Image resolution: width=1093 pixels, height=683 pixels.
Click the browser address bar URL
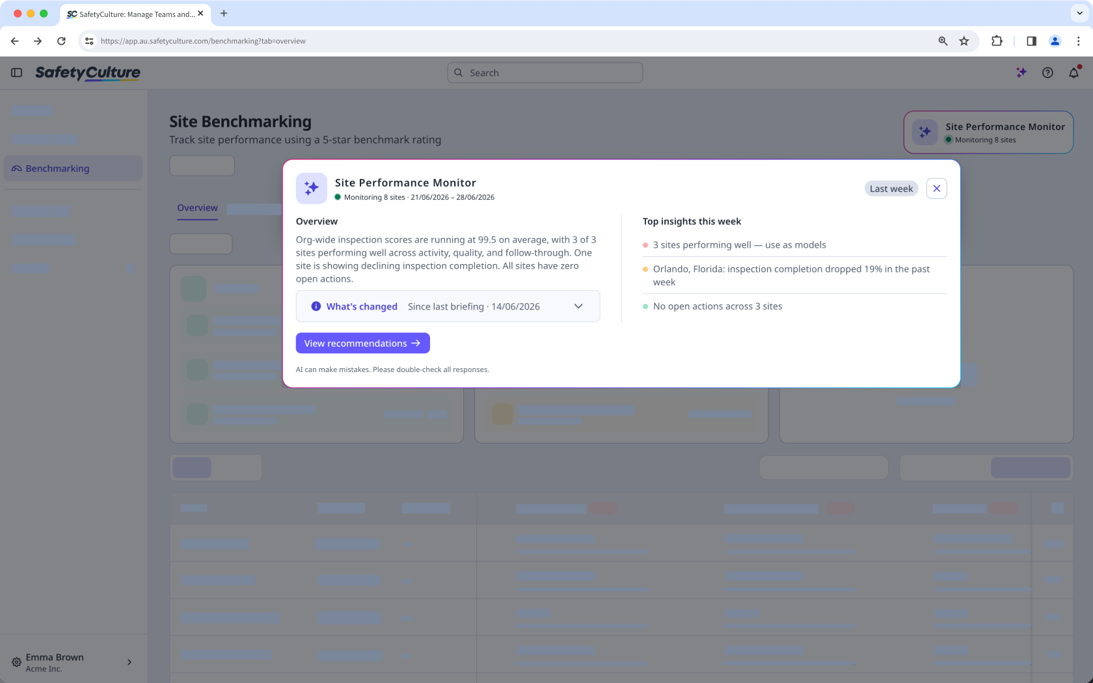[x=203, y=41]
